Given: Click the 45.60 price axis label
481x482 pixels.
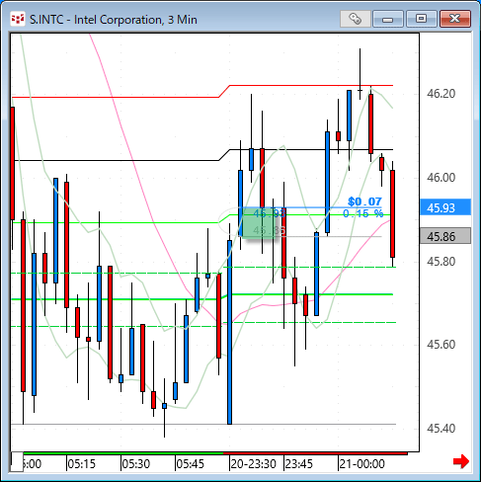Looking at the screenshot, I should click(x=441, y=345).
